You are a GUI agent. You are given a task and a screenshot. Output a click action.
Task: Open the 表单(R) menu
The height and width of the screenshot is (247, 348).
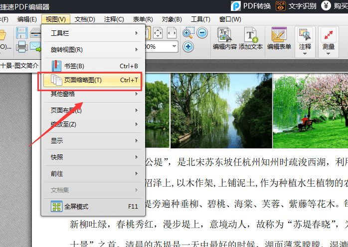point(143,19)
